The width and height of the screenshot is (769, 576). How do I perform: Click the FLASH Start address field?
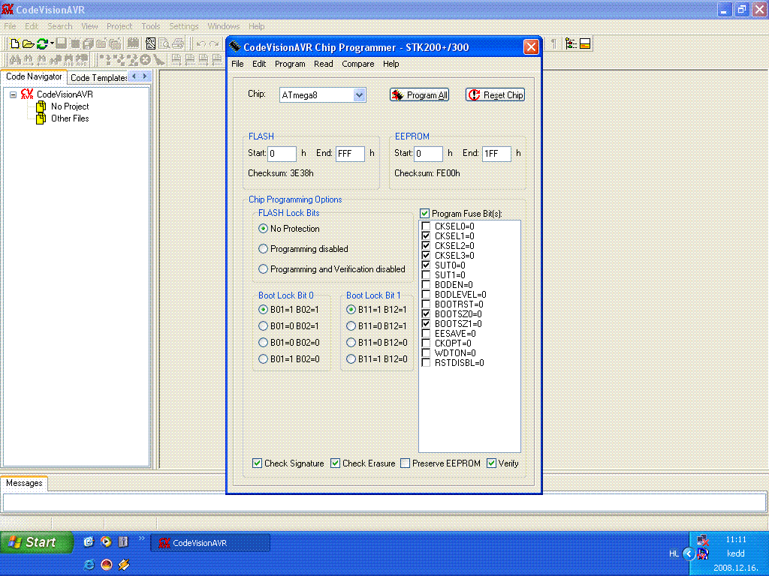[282, 154]
